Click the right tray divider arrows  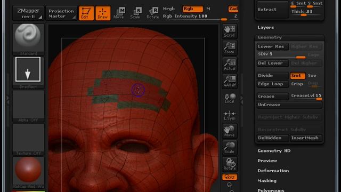241,100
